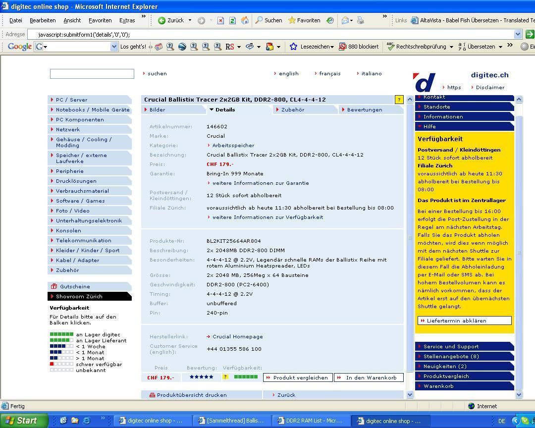This screenshot has width=535, height=428.
Task: Open the Arbeitsspeicher category link
Action: point(233,146)
